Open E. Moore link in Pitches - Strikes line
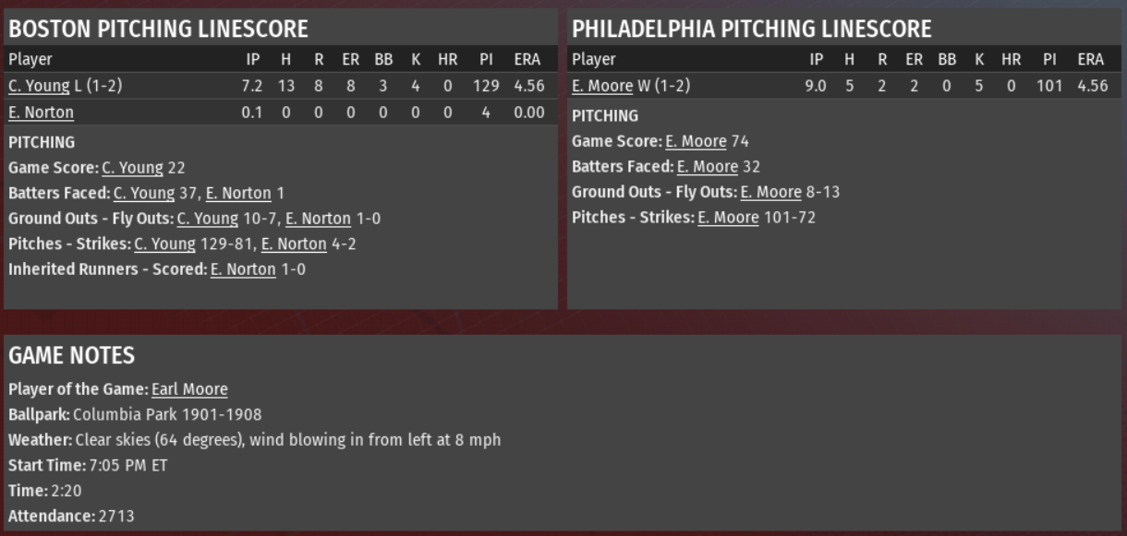Image resolution: width=1127 pixels, height=536 pixels. [x=728, y=218]
